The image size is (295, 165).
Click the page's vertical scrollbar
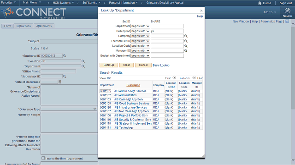(293, 67)
